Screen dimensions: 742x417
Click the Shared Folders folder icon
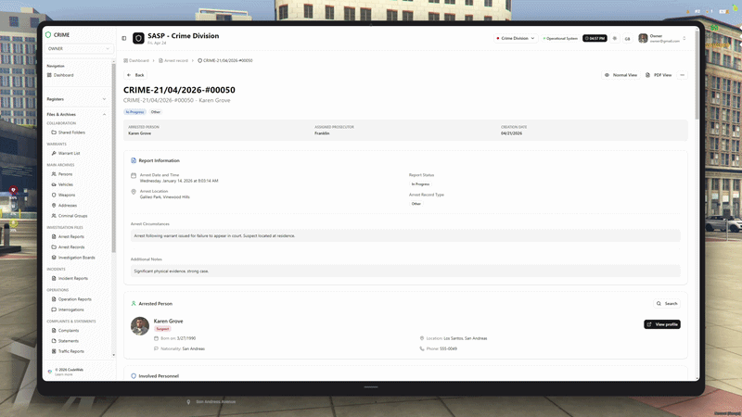pyautogui.click(x=54, y=133)
